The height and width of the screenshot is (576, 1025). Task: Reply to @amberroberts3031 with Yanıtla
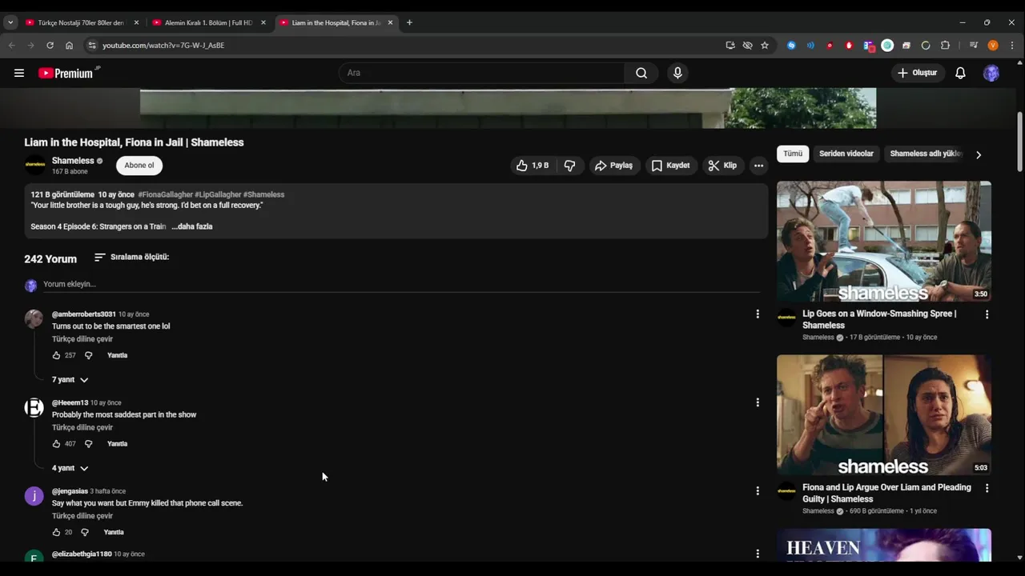point(117,355)
